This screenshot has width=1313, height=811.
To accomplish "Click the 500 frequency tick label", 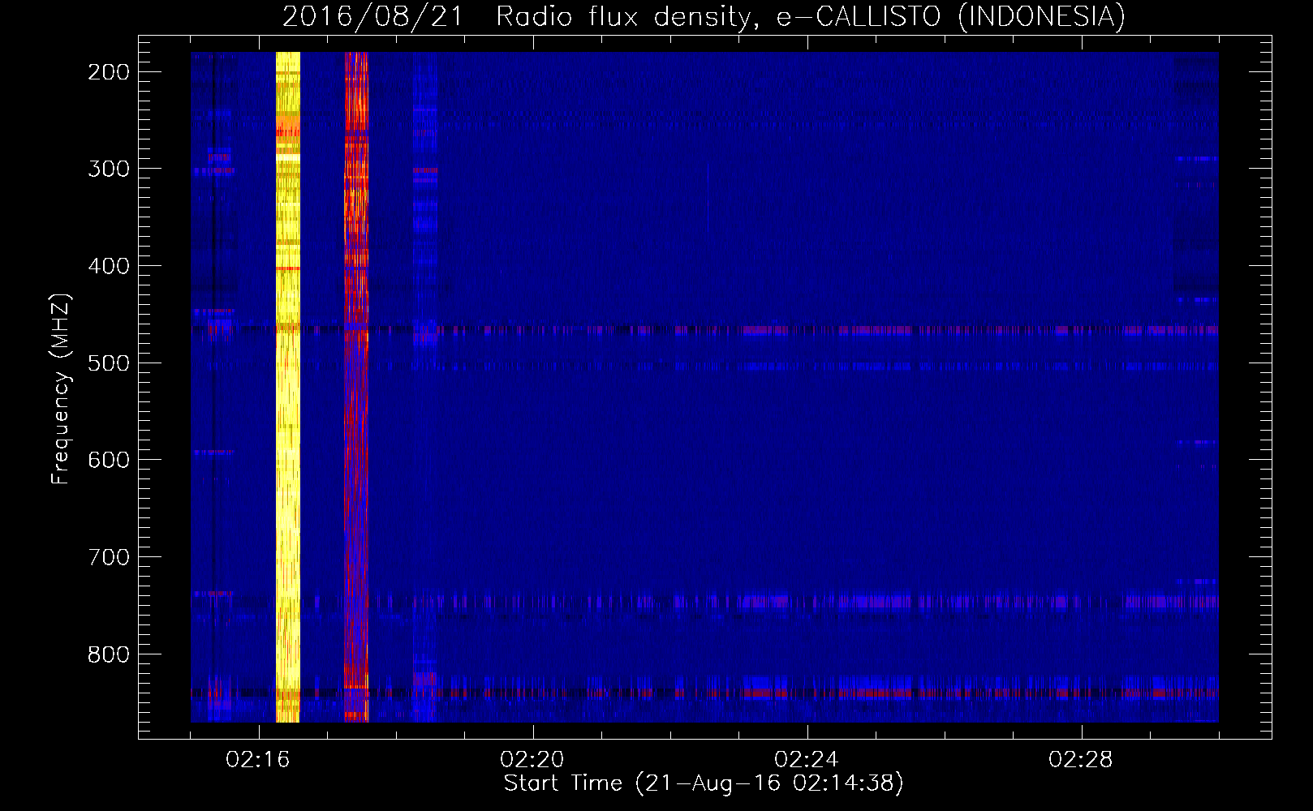I will tap(109, 363).
